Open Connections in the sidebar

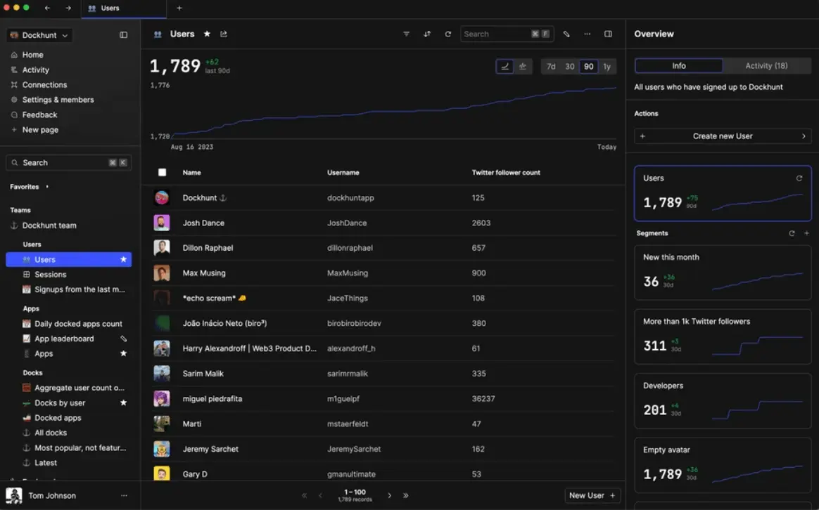(x=44, y=84)
